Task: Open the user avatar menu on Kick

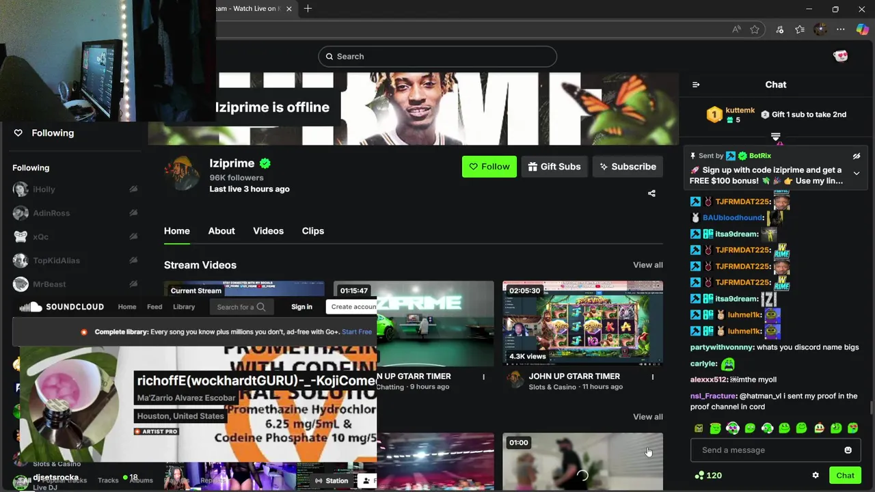Action: 841,56
